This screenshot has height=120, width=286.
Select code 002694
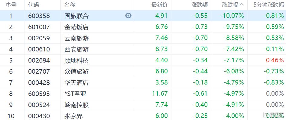click(39, 60)
